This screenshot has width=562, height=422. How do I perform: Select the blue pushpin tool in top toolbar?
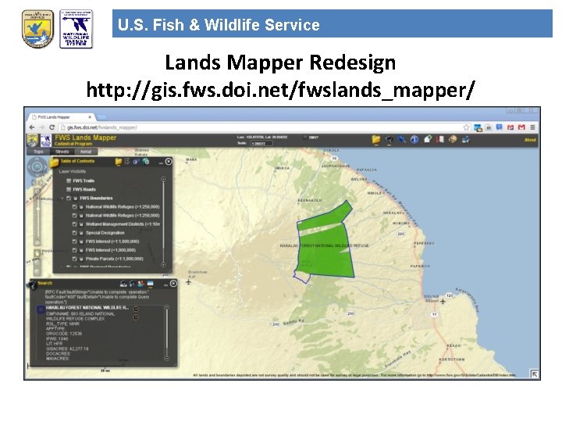click(402, 139)
